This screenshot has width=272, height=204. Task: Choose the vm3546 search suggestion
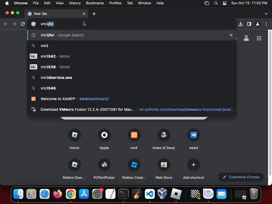point(132,88)
